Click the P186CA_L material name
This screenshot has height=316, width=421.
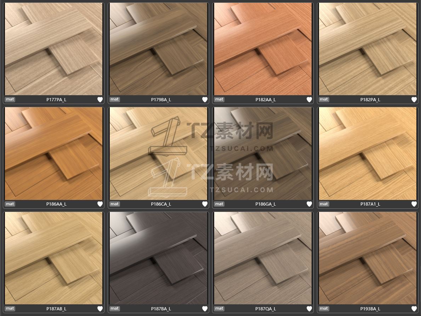click(161, 204)
